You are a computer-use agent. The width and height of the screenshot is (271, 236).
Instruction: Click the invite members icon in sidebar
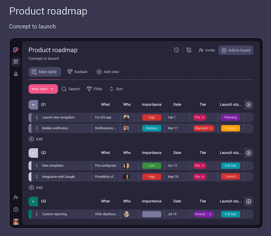(16, 198)
